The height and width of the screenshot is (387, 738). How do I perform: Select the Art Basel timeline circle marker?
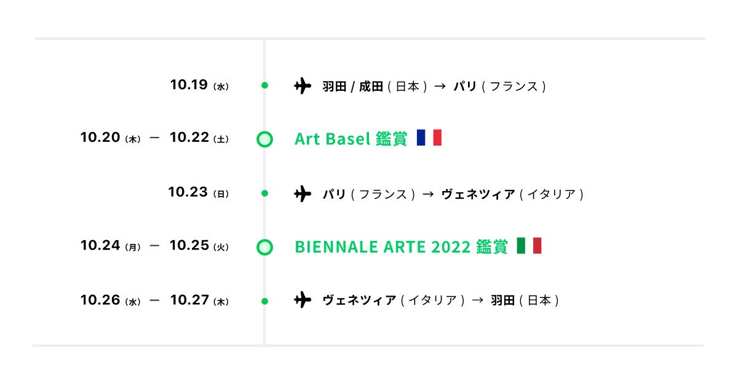[264, 139]
